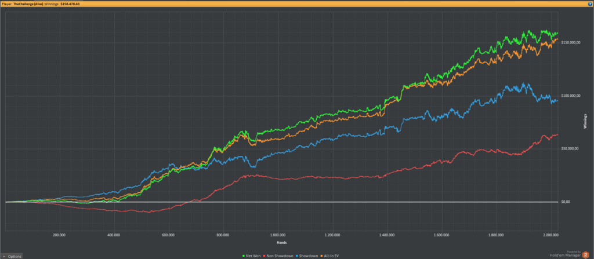Click the Winnings y-axis title
The image size is (594, 259).
coord(585,122)
